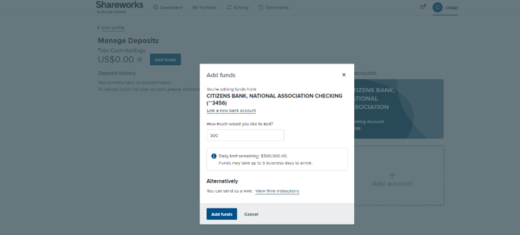Viewport: 520px width, 235px height.
Task: Cancel the Add funds dialog
Action: pyautogui.click(x=251, y=214)
